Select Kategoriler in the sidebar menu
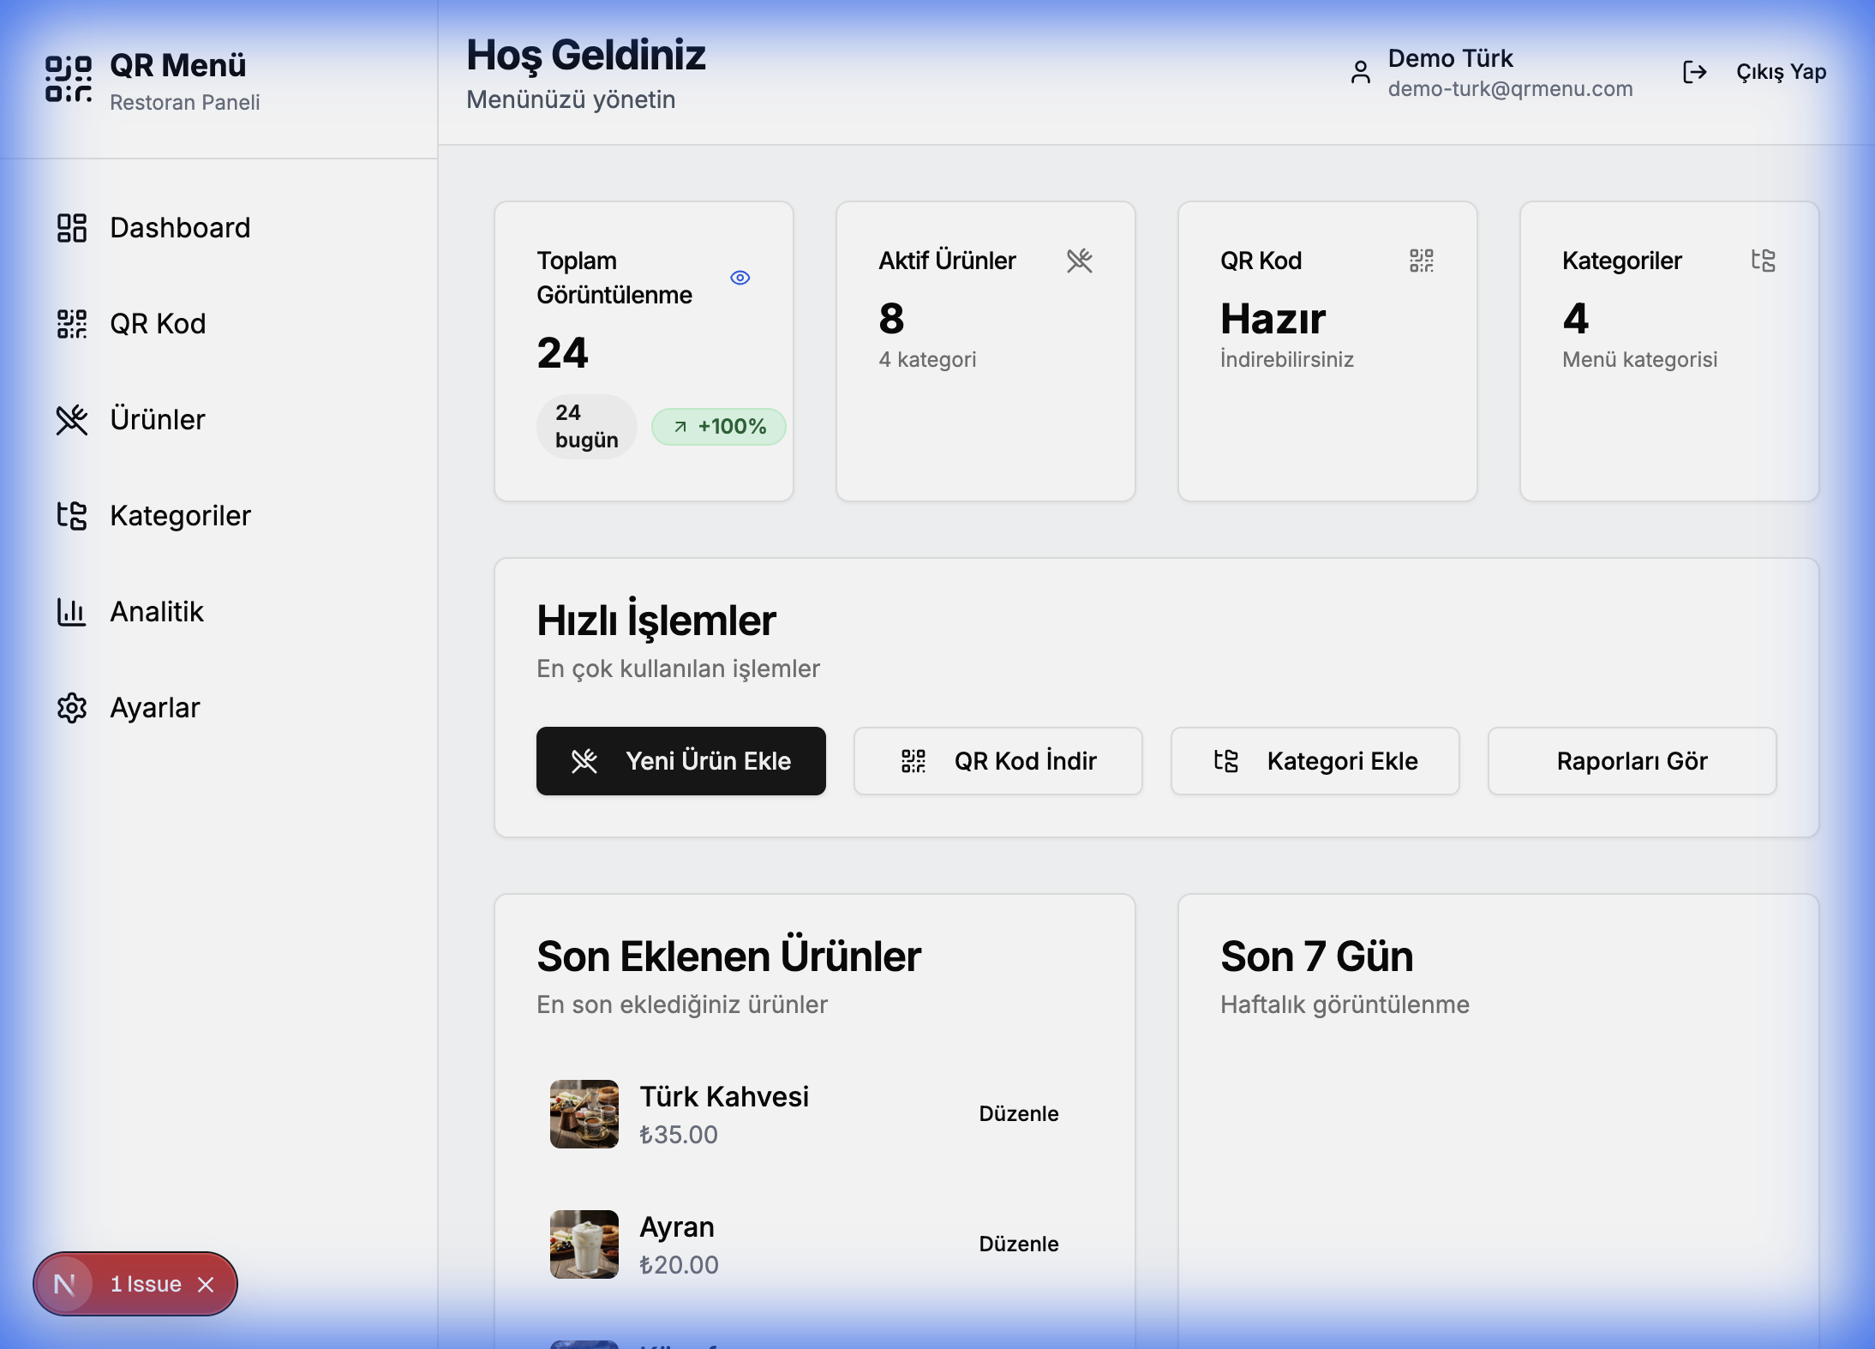Viewport: 1875px width, 1349px height. [72, 515]
